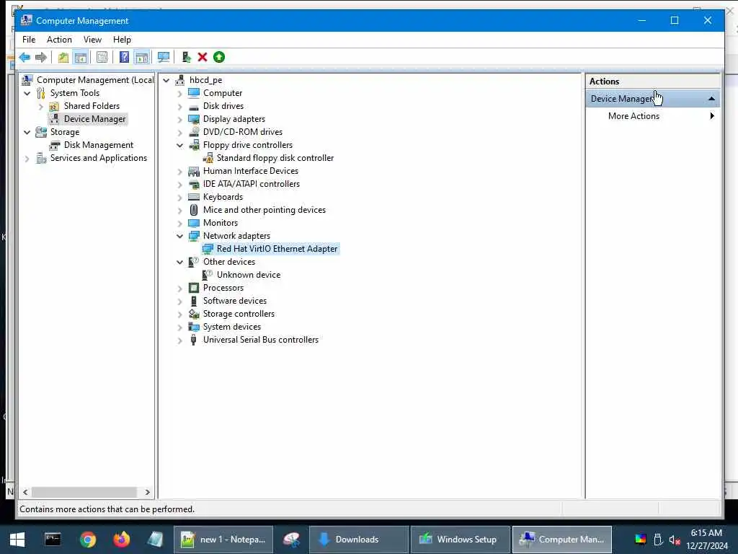738x554 pixels.
Task: Click the grey Forward arrow in toolbar
Action: (x=41, y=58)
